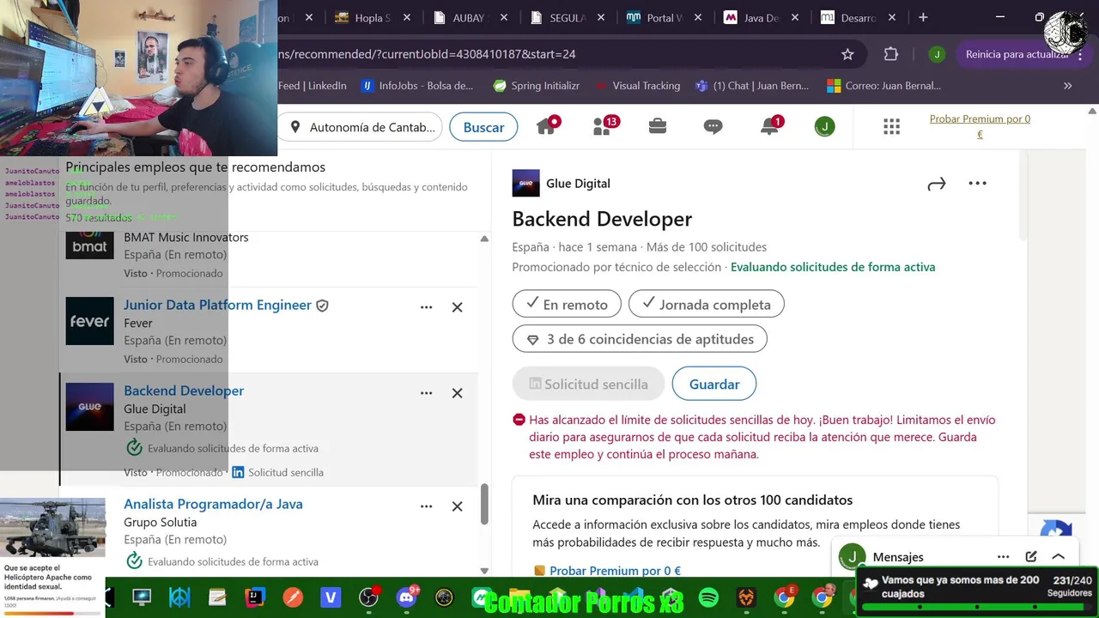Open the Glue Digital company link in job detail
This screenshot has height=618, width=1099.
[578, 184]
